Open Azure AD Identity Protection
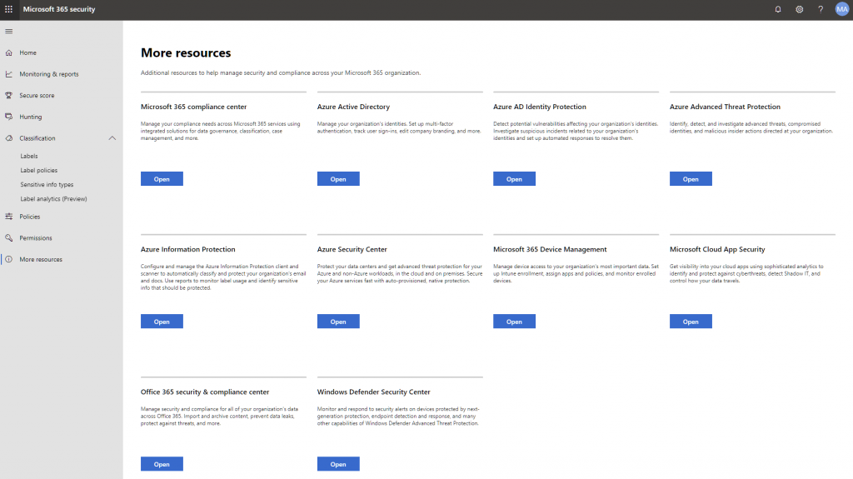The height and width of the screenshot is (479, 853). 514,179
